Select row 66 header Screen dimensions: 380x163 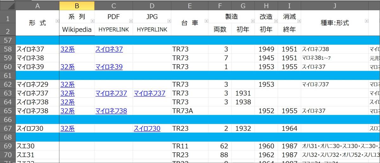click(x=8, y=120)
